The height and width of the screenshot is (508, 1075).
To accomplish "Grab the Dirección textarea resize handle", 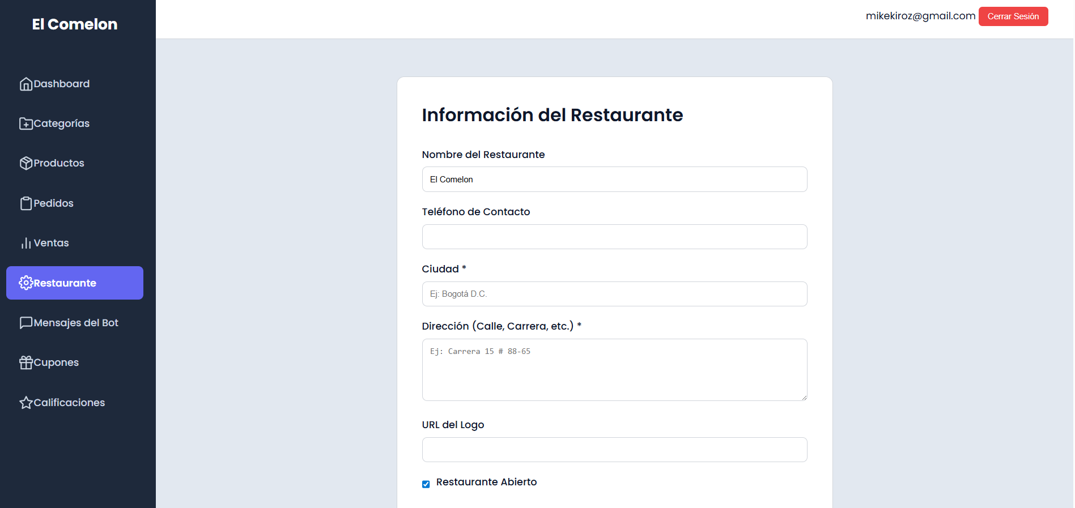I will 804,398.
